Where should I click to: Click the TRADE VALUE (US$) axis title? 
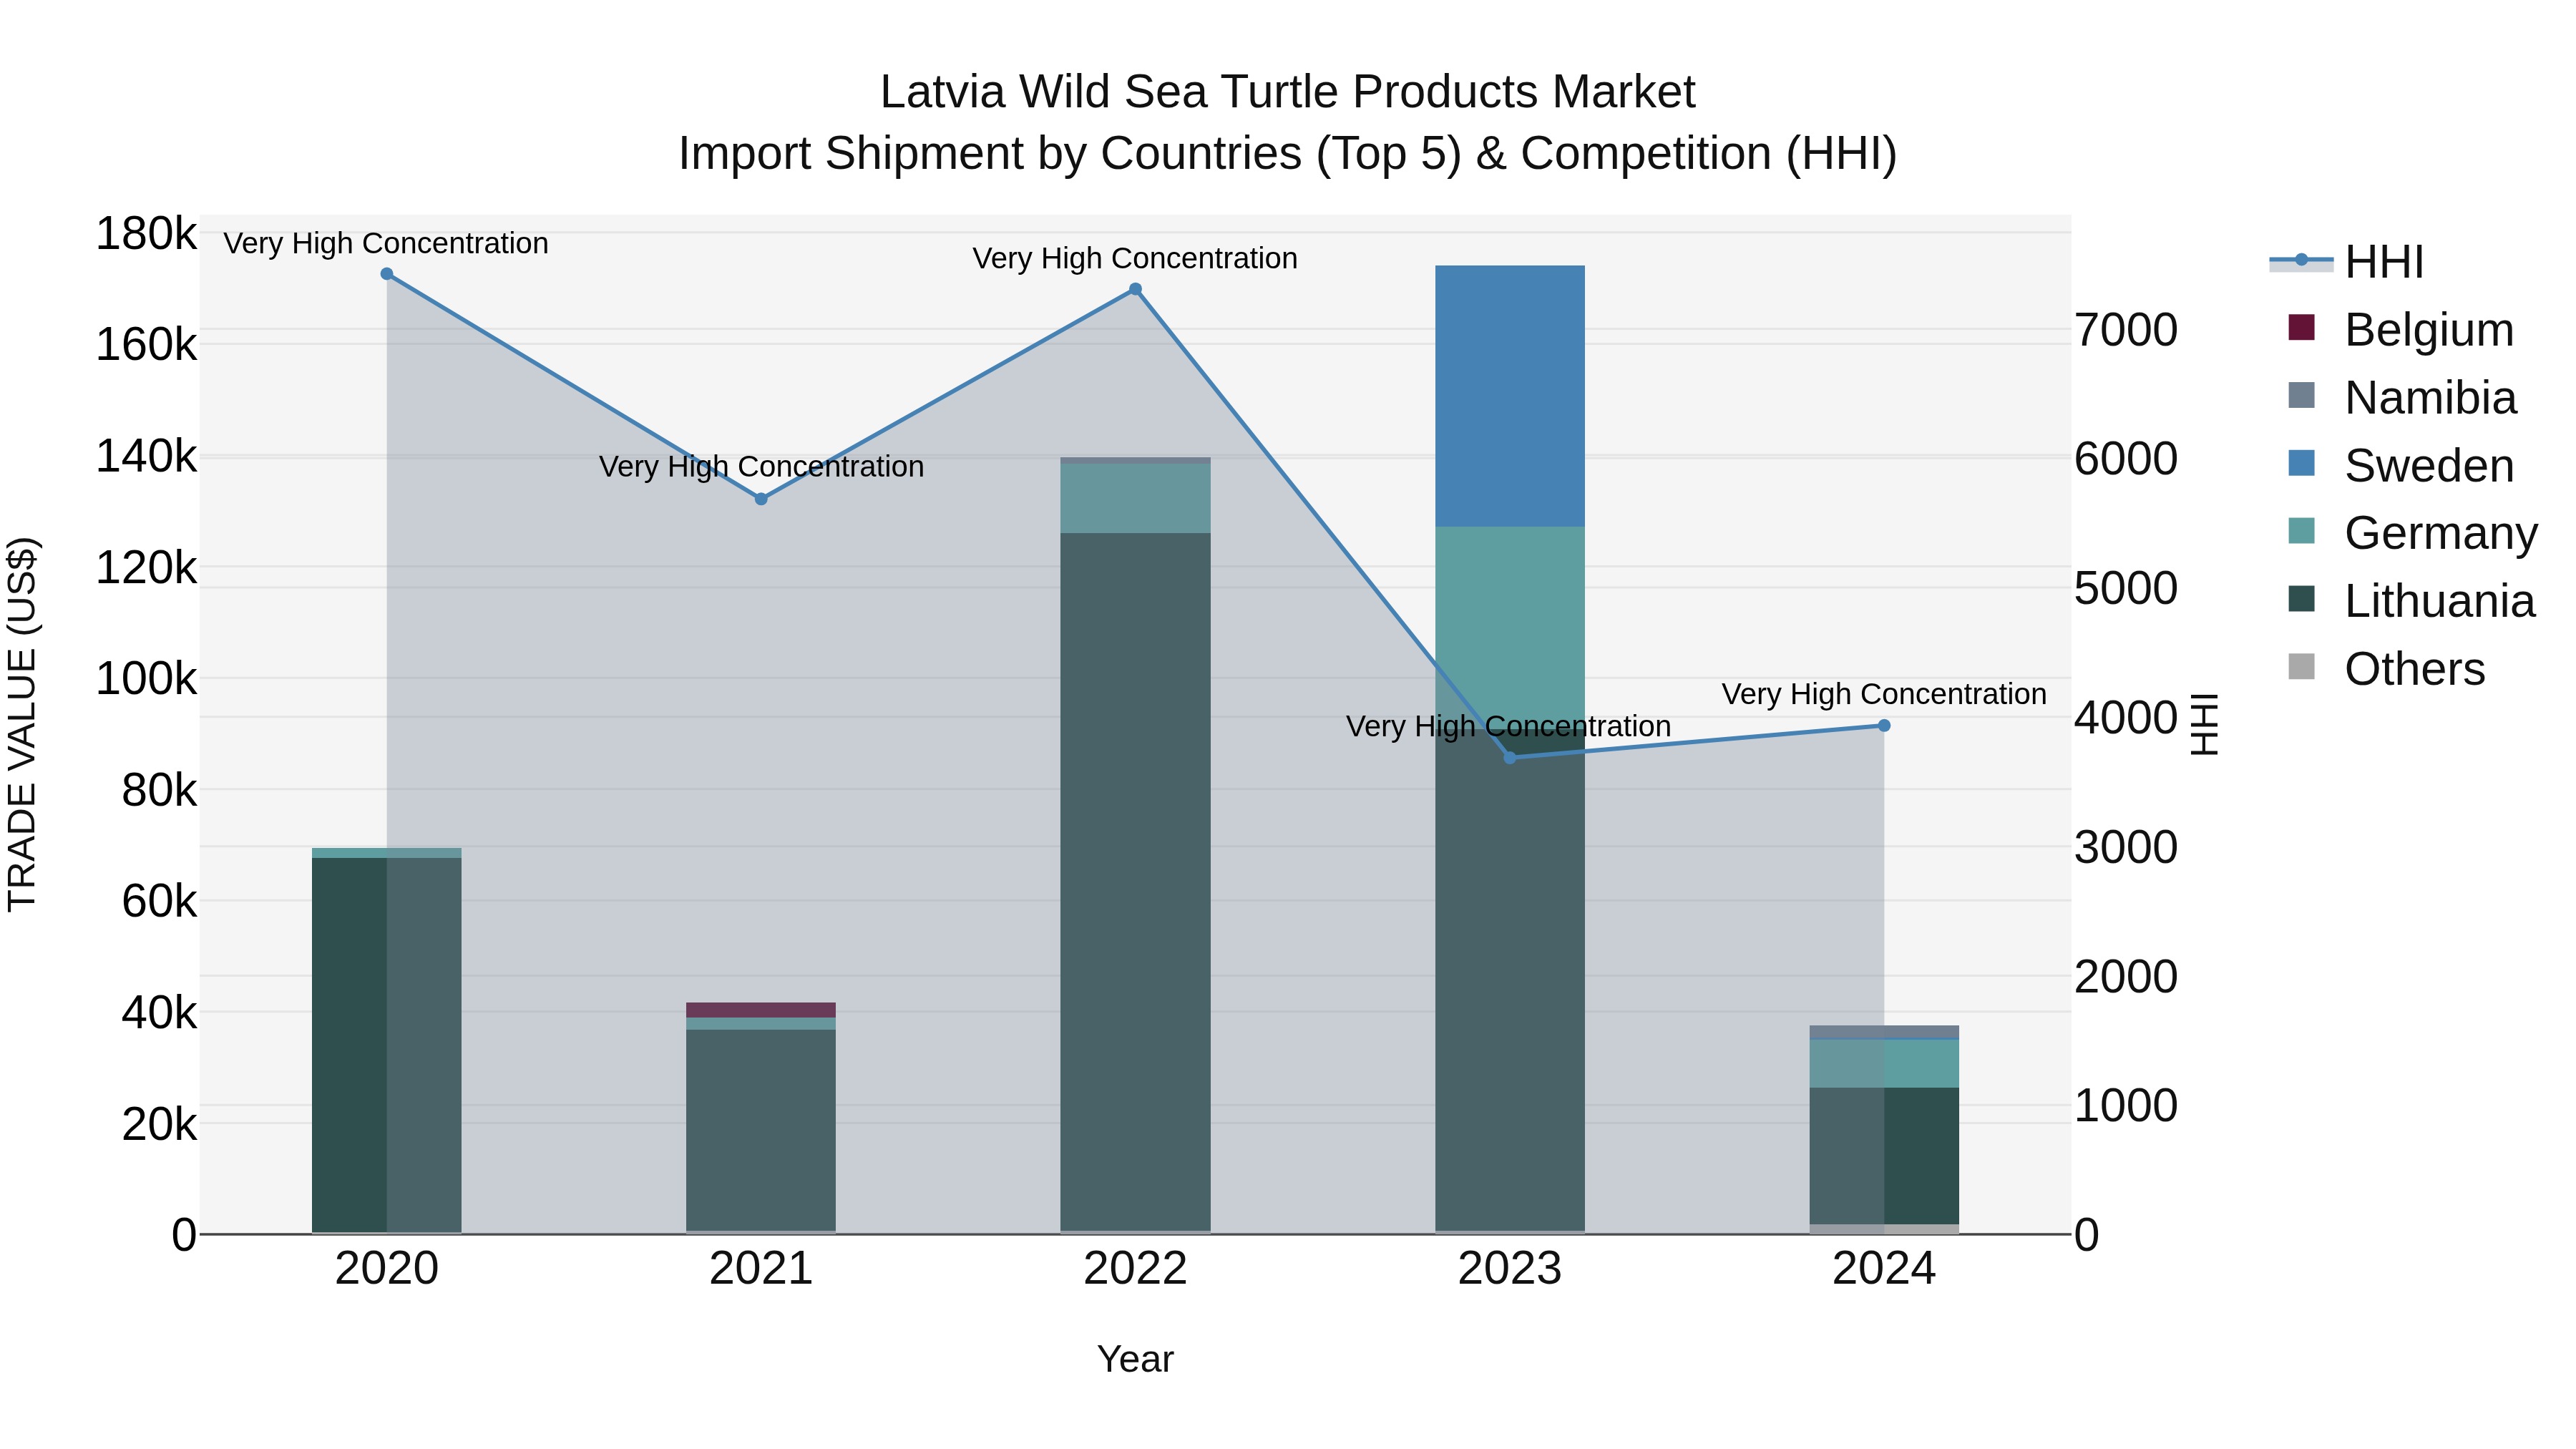click(x=22, y=724)
